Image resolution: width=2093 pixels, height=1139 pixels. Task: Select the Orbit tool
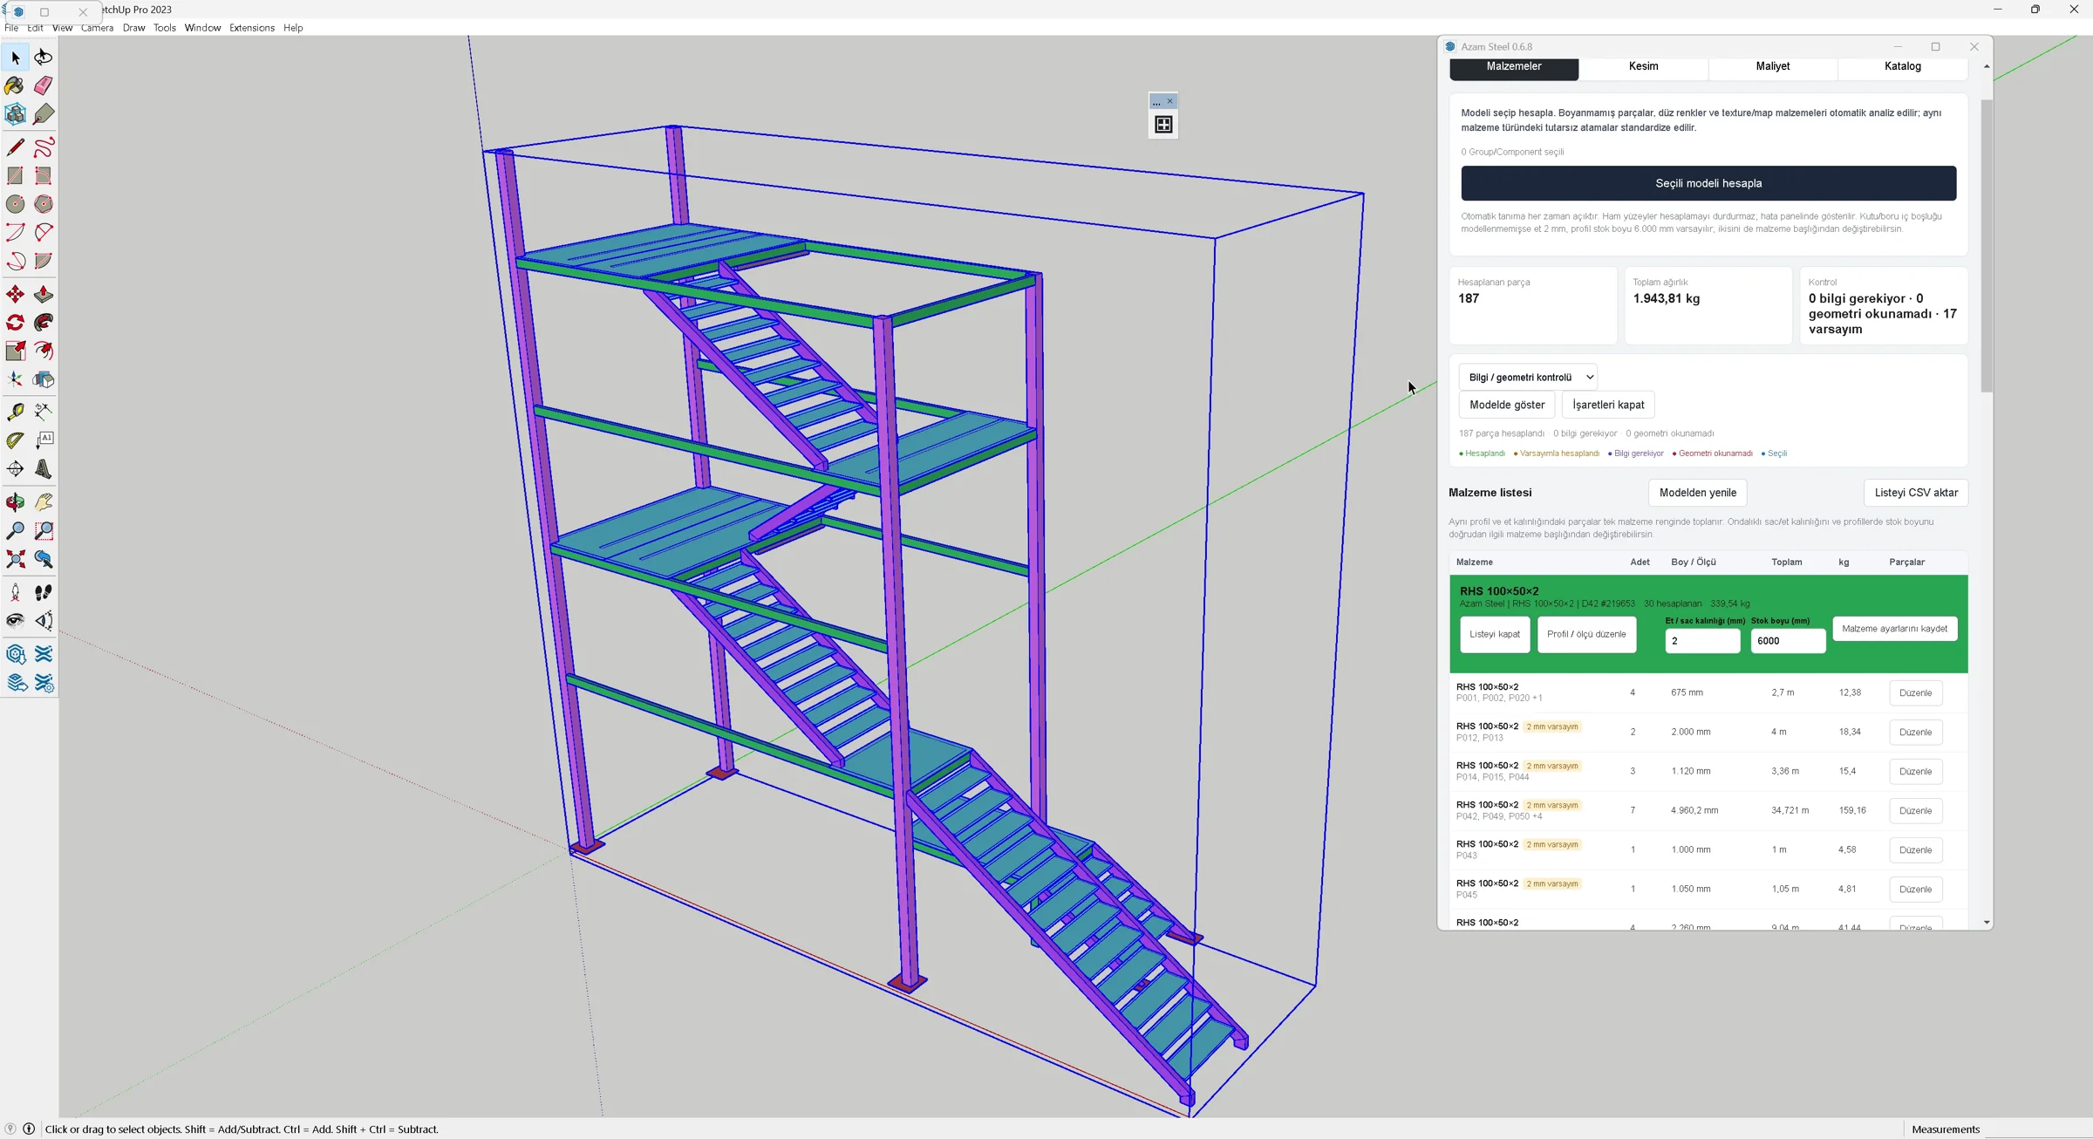click(15, 502)
